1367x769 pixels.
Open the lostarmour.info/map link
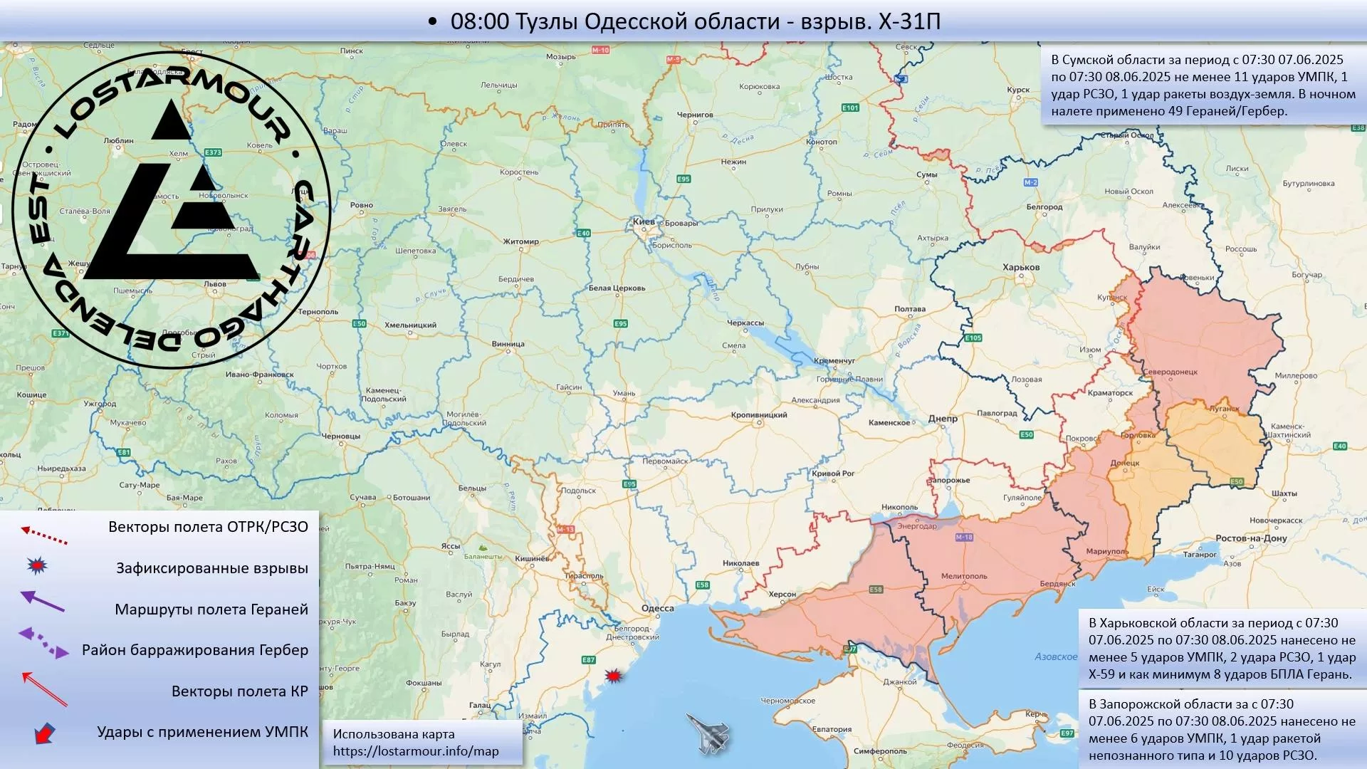click(x=416, y=751)
